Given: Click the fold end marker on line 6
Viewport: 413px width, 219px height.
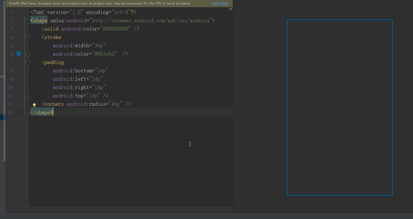Looking at the screenshot, I should pyautogui.click(x=28, y=54).
